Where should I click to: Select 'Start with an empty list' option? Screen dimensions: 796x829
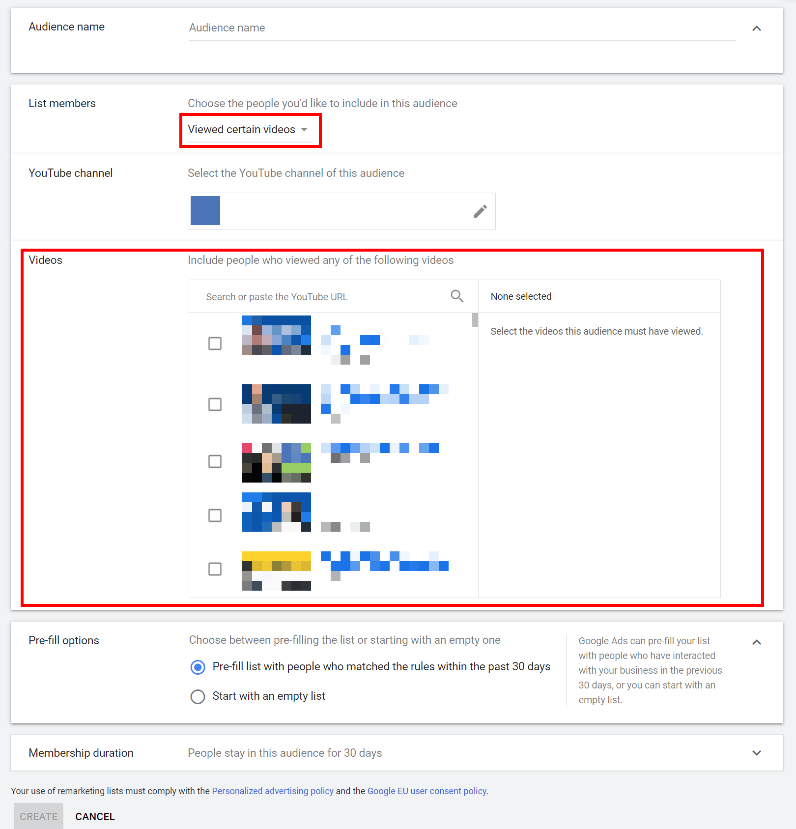click(x=198, y=696)
